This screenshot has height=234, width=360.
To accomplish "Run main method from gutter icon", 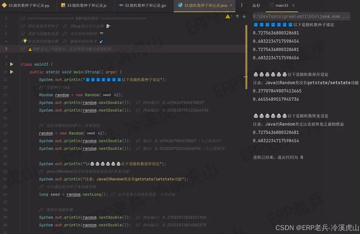I will tap(12, 72).
